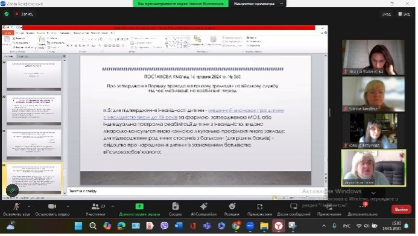This screenshot has width=418, height=236.
Task: Open audio options chevron beside microphone
Action: [x=29, y=206]
